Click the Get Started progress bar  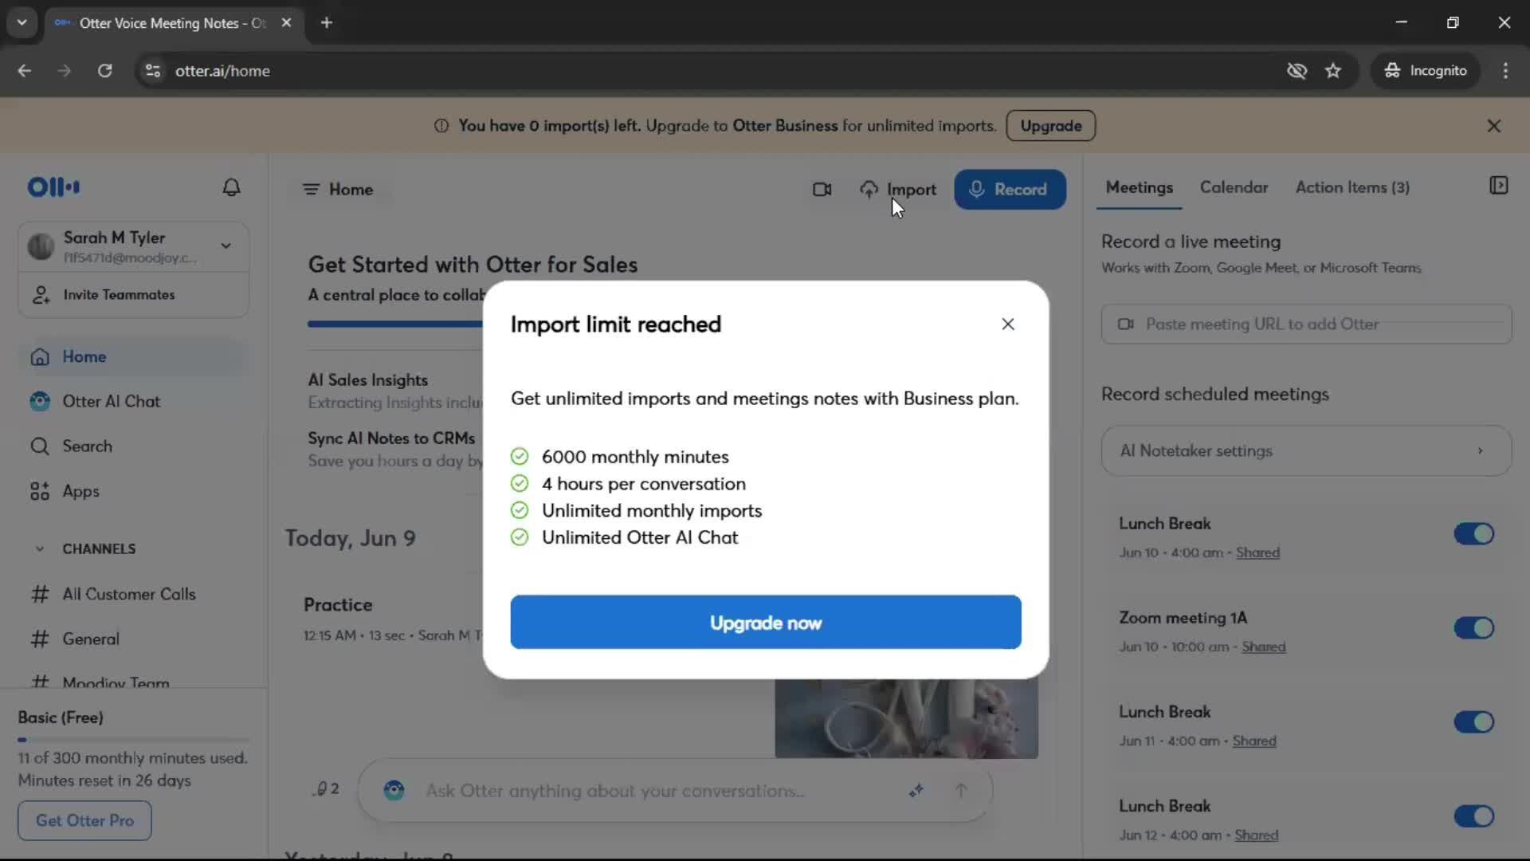coord(395,324)
